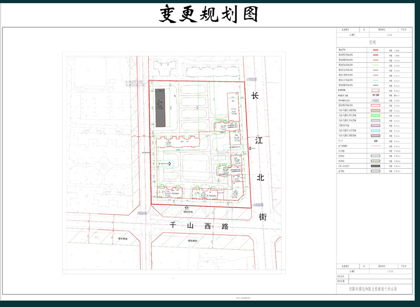Click the 北 character along the east road
This screenshot has width=420, height=307.
pos(261,178)
